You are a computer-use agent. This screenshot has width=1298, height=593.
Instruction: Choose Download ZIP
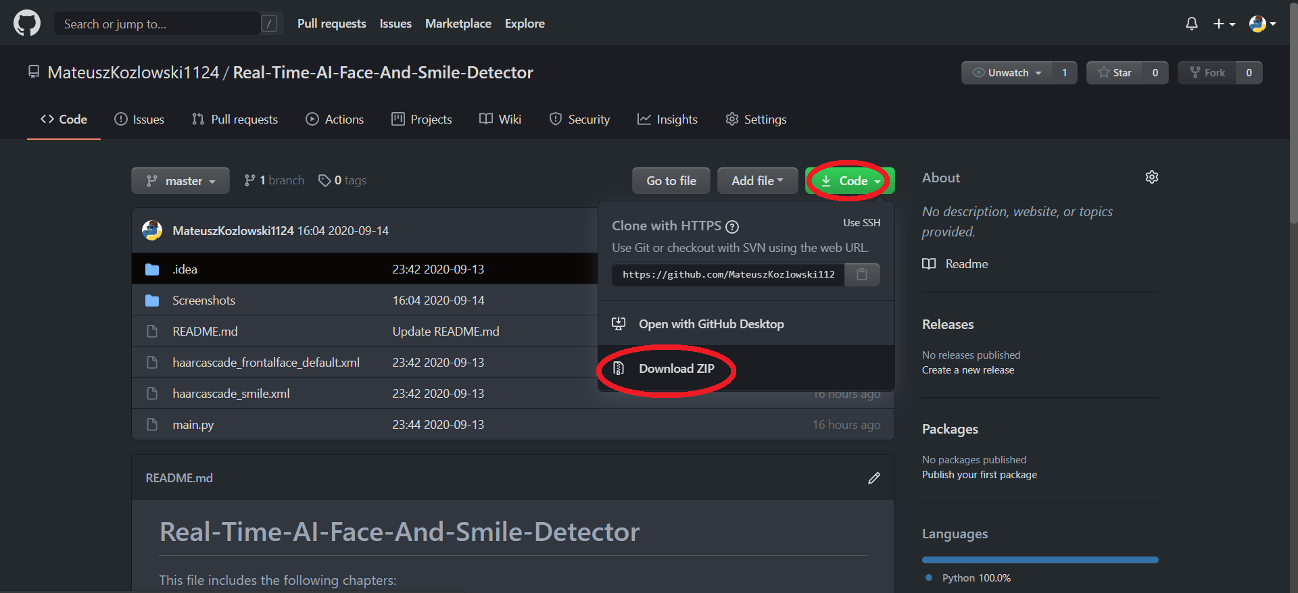click(x=746, y=368)
